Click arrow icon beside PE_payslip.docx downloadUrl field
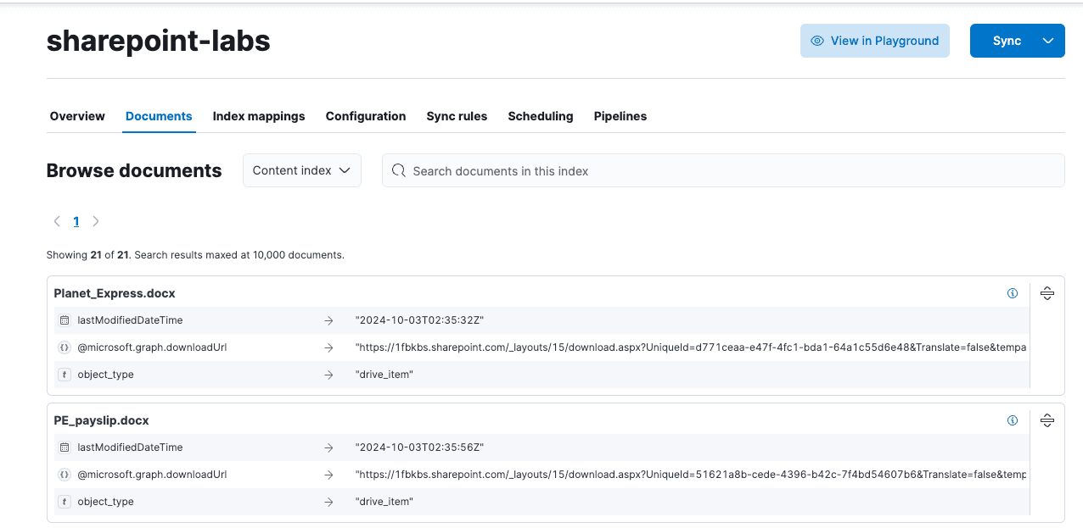 click(x=329, y=474)
